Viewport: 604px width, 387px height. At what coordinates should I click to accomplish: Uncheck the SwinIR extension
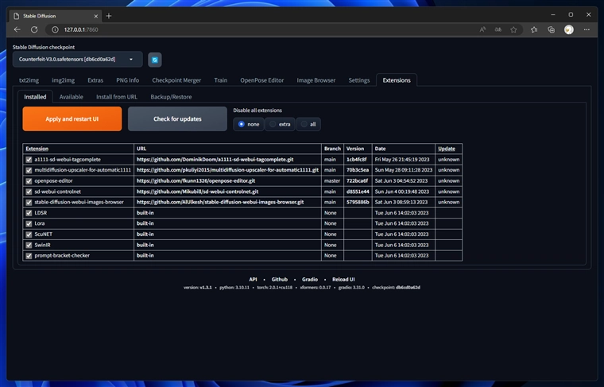click(29, 245)
